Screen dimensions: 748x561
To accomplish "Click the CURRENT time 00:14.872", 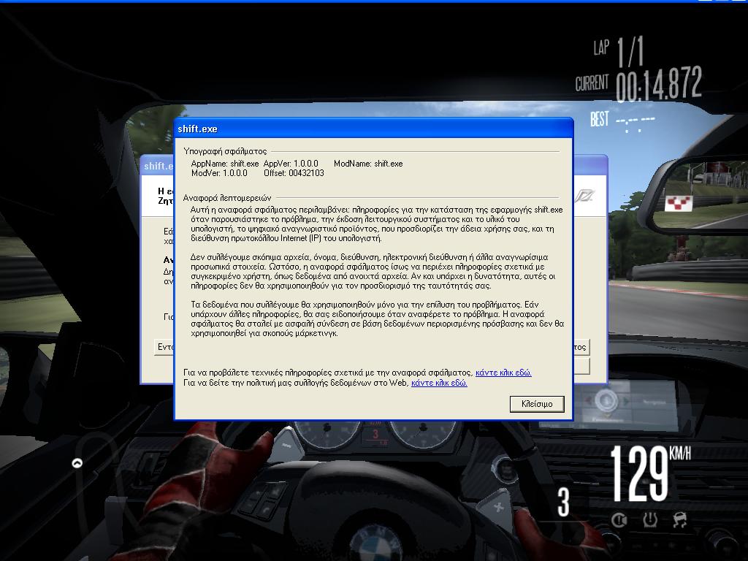I will coord(638,84).
